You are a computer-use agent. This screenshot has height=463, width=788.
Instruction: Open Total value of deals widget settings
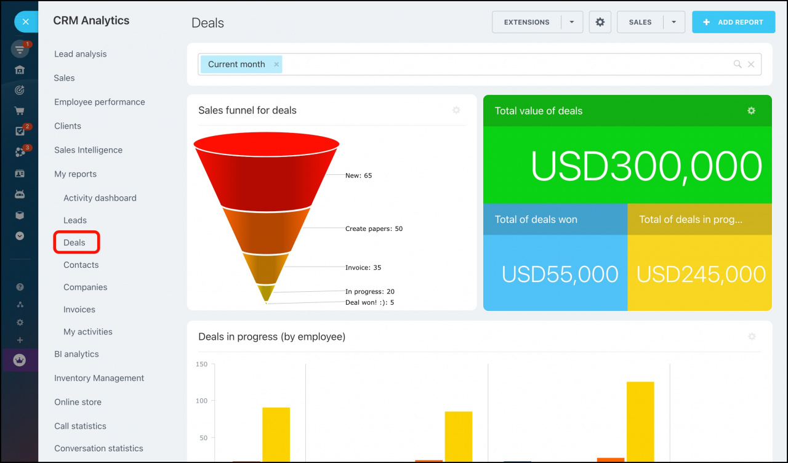[751, 111]
